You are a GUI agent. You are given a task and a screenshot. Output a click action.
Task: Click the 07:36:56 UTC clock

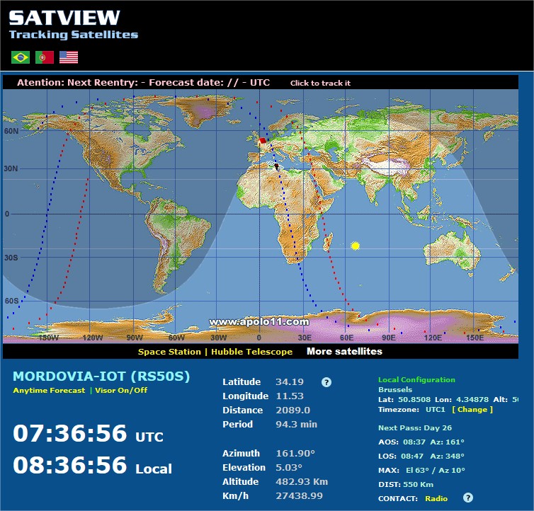click(89, 433)
